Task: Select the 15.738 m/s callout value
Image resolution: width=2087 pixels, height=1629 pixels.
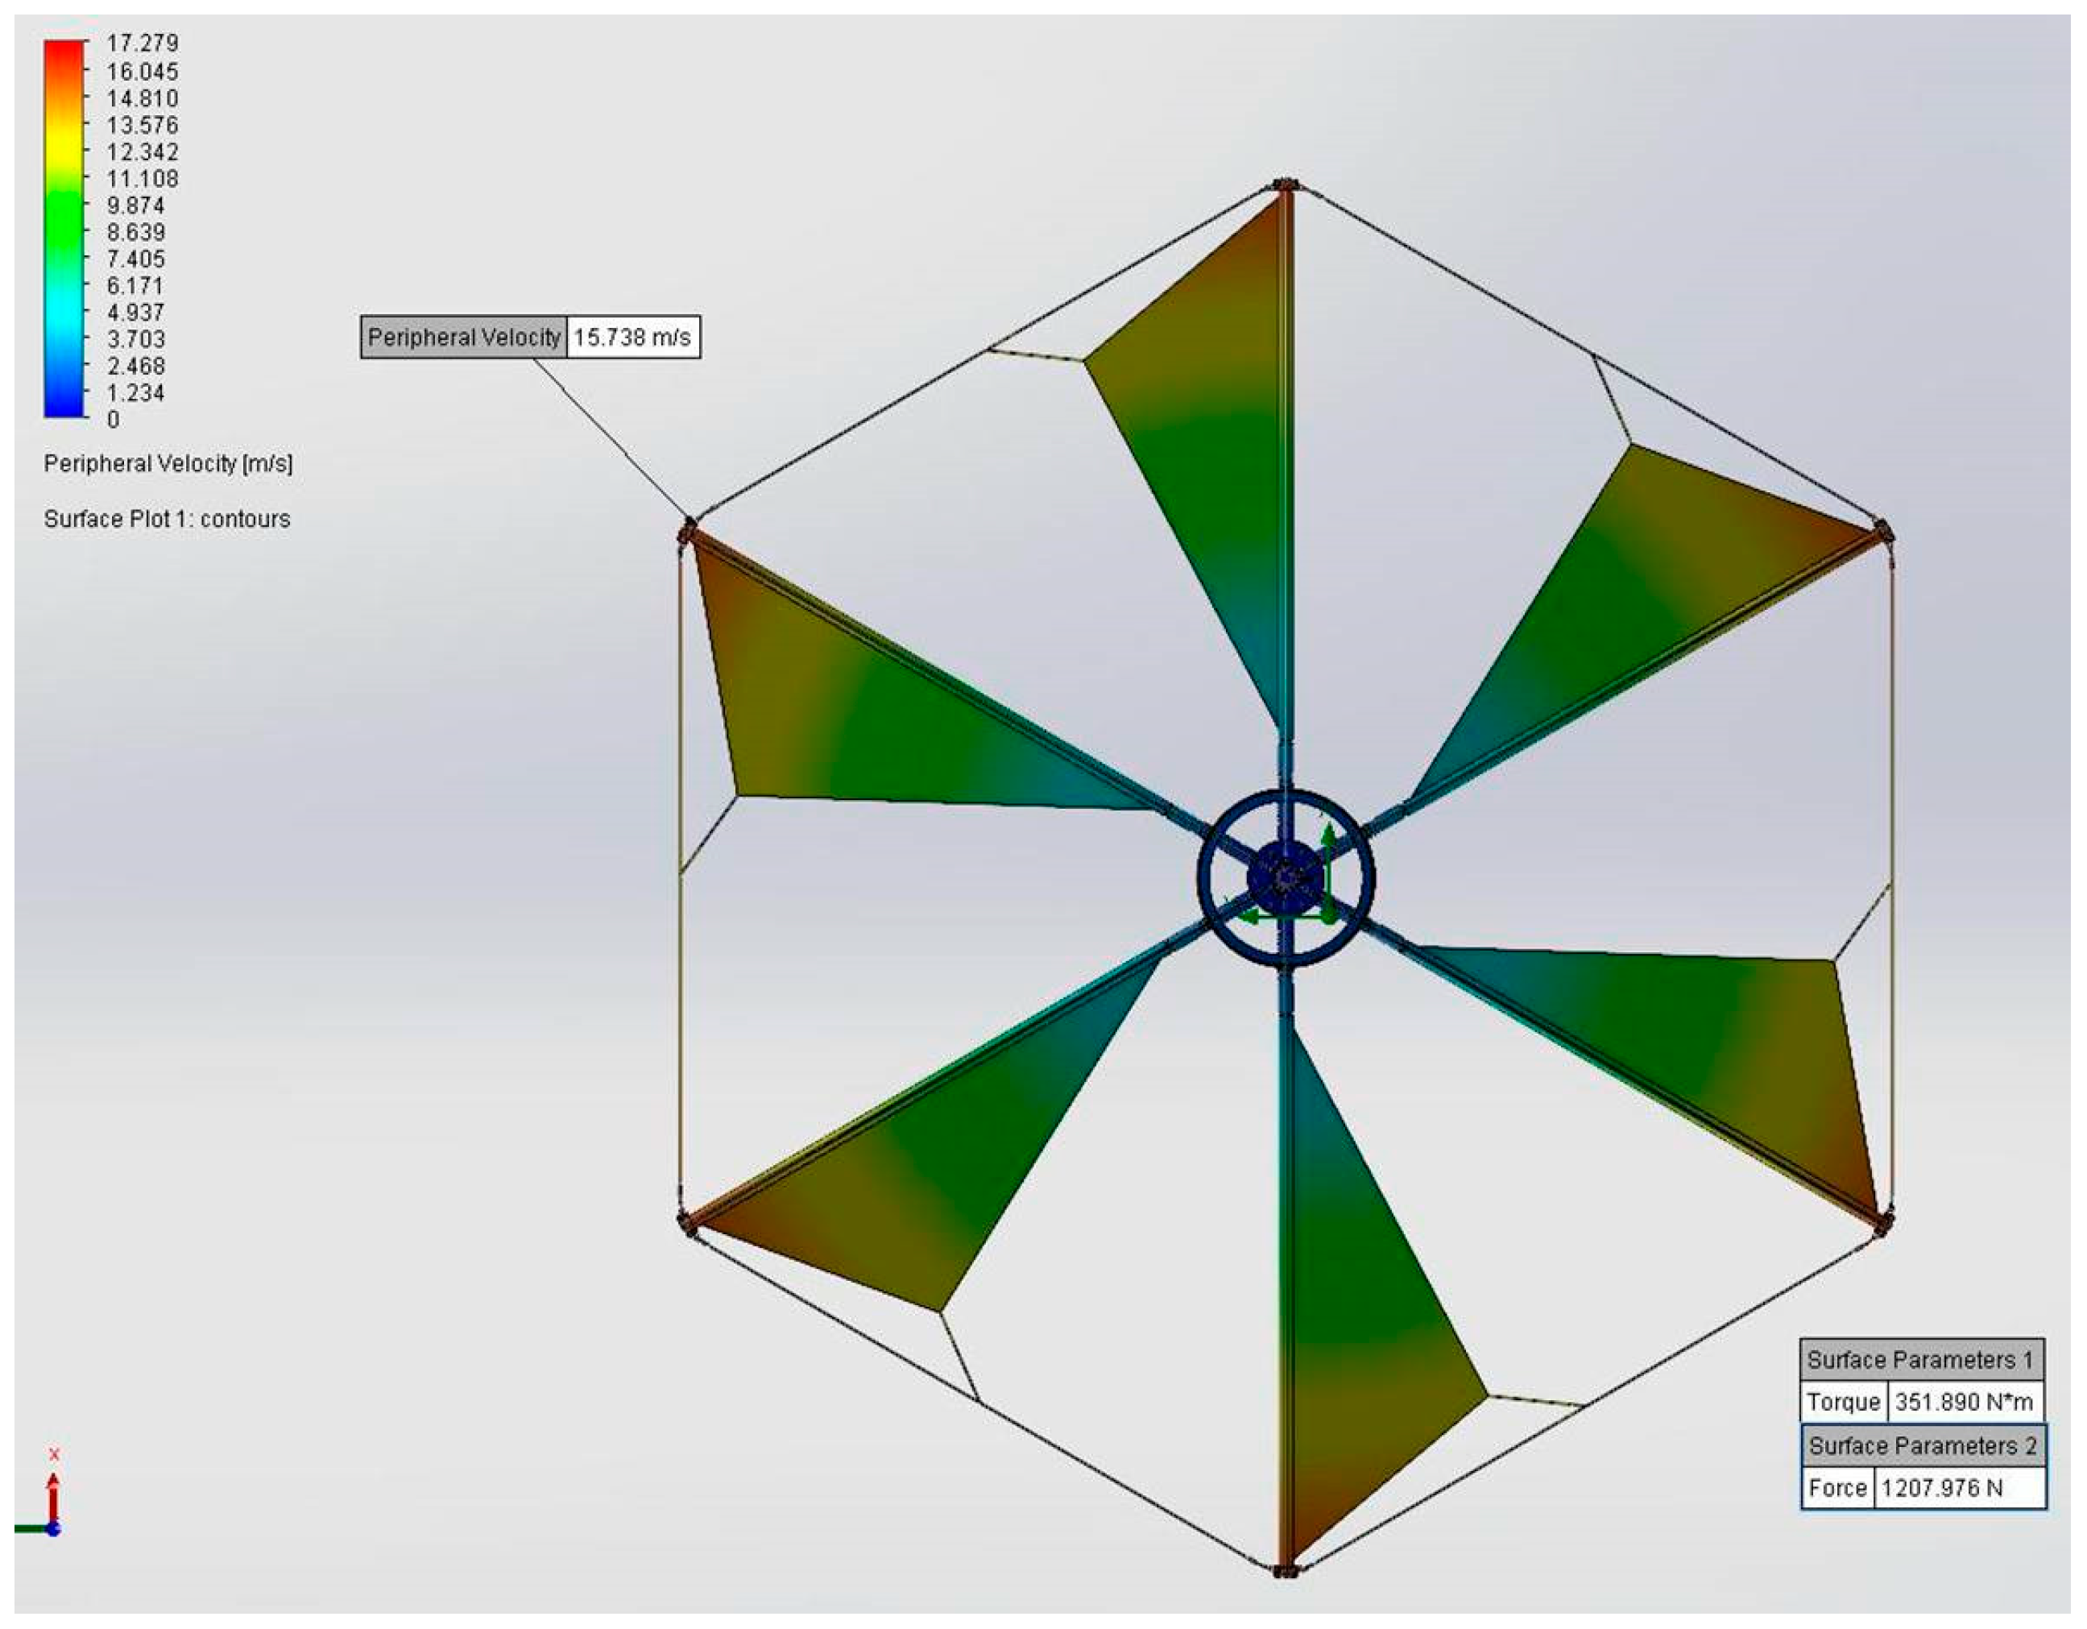Action: (634, 338)
